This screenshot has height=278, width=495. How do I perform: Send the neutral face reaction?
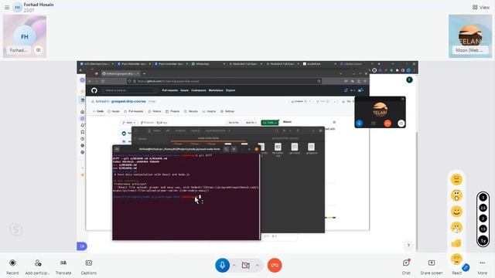pyautogui.click(x=456, y=180)
